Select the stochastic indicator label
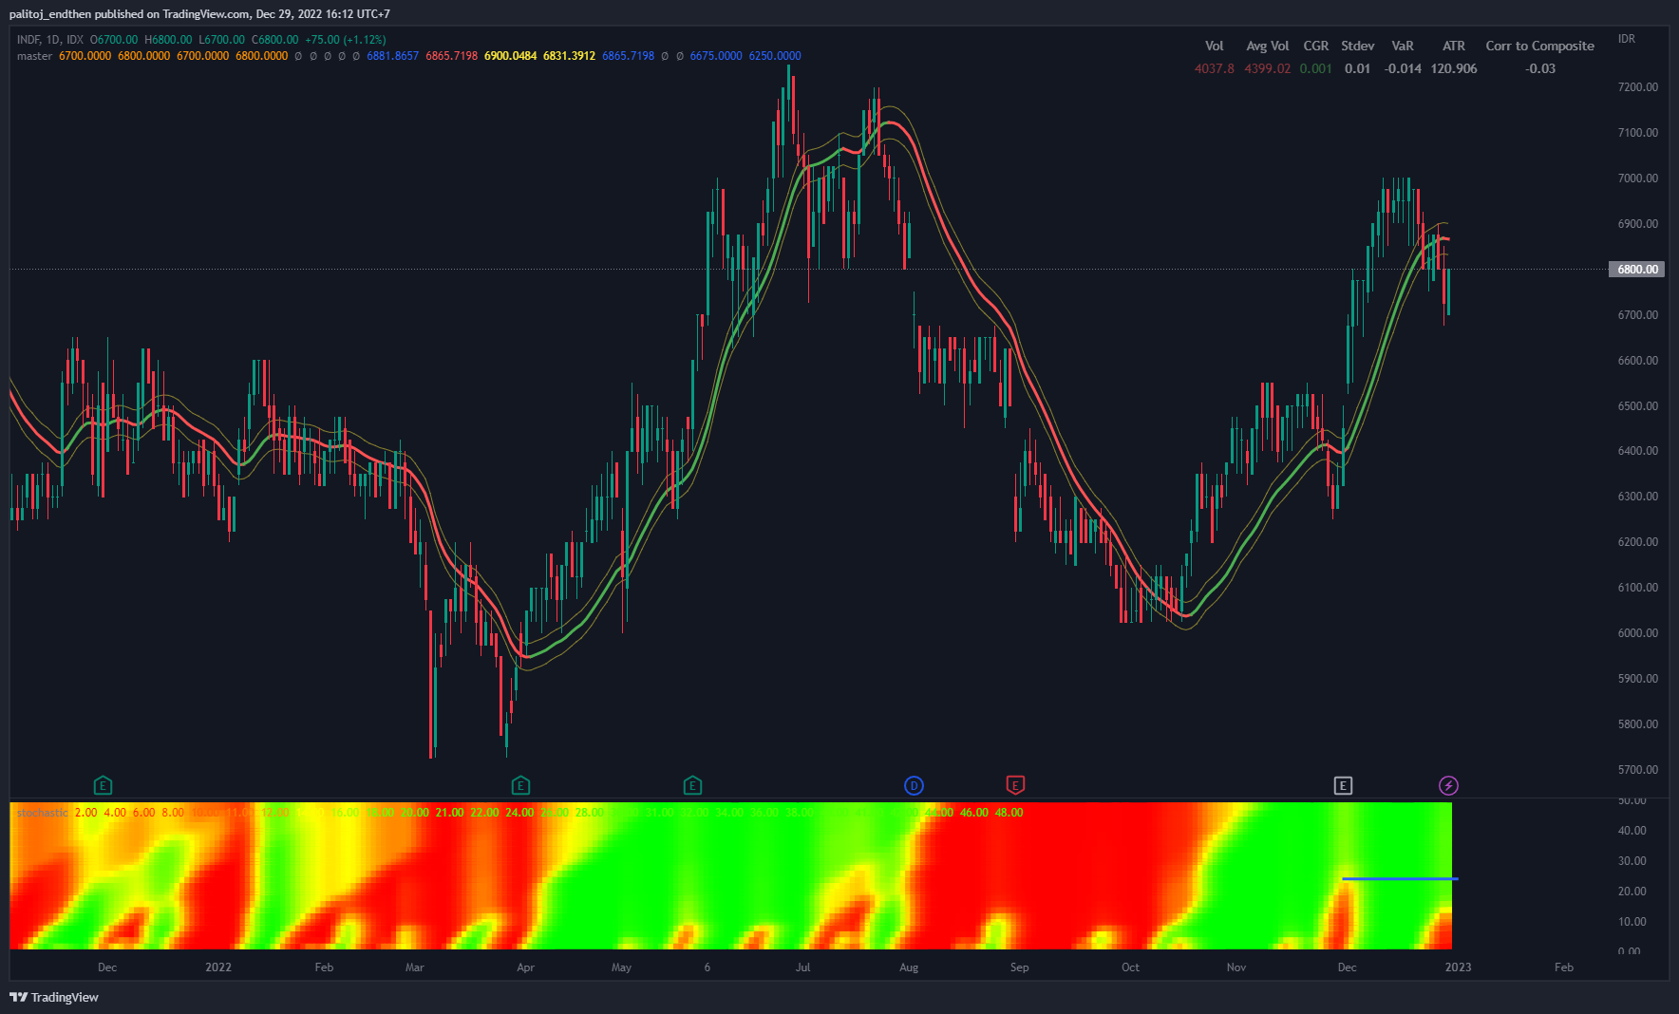Image resolution: width=1679 pixels, height=1014 pixels. pyautogui.click(x=43, y=813)
